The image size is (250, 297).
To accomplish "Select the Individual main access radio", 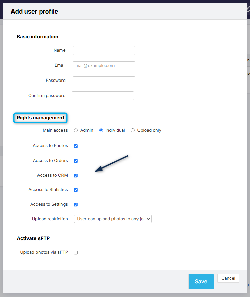I will (x=101, y=130).
